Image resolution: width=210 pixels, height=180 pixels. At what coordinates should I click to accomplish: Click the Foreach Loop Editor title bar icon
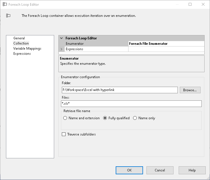pyautogui.click(x=5, y=5)
